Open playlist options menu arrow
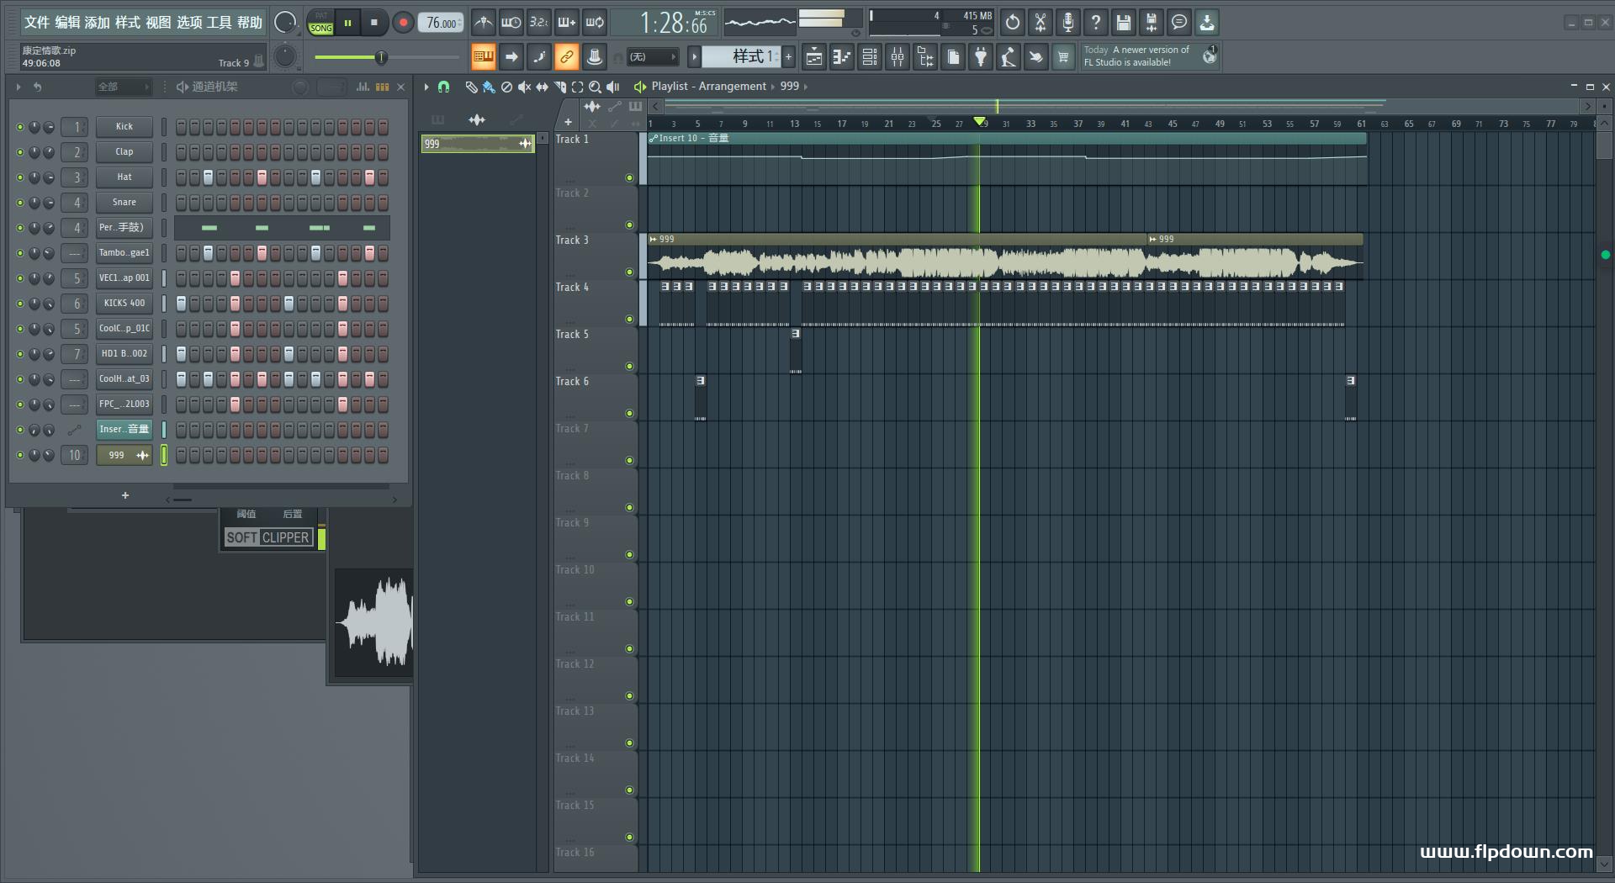Image resolution: width=1615 pixels, height=883 pixels. click(x=426, y=87)
